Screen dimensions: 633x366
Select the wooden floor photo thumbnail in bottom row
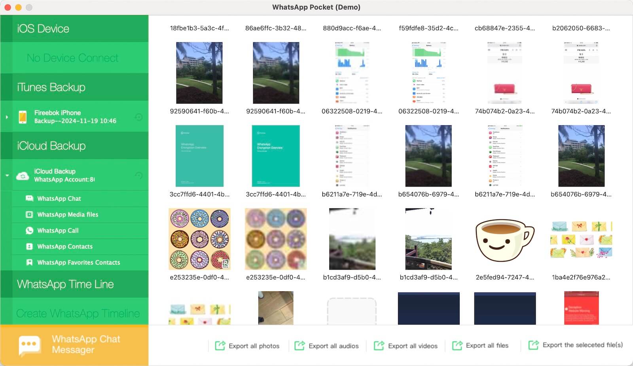tap(276, 308)
